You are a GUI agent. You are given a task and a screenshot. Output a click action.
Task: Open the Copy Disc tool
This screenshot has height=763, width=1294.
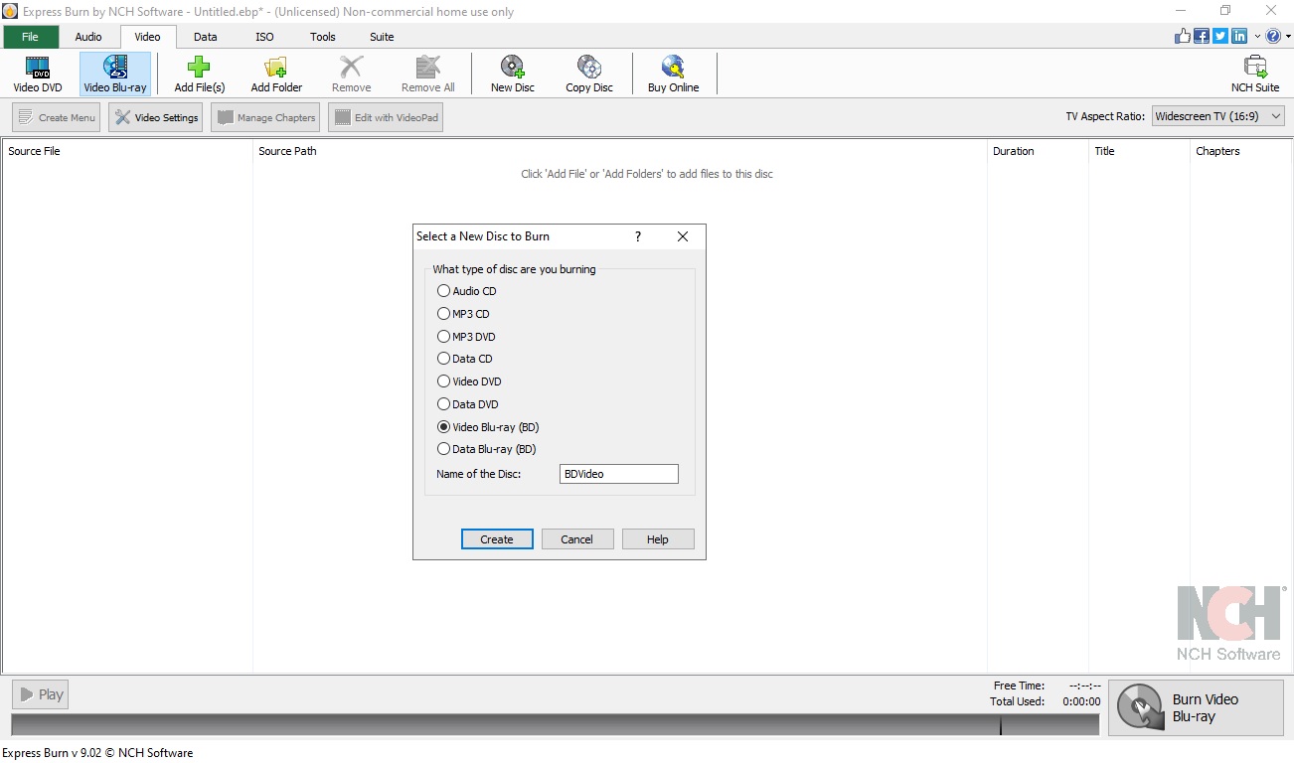[589, 74]
